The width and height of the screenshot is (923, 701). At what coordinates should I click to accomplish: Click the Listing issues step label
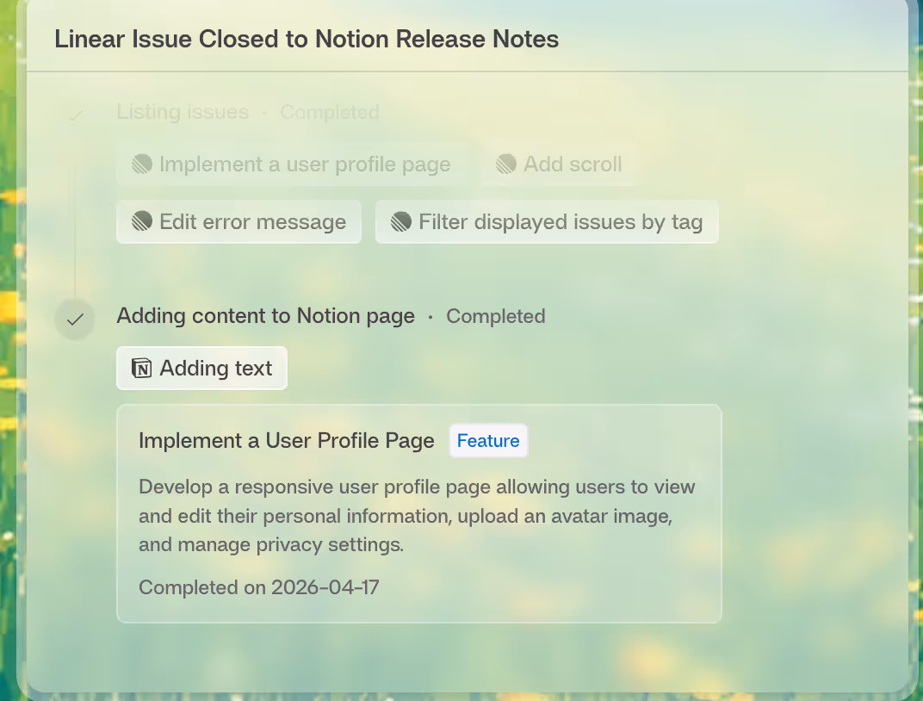point(183,112)
